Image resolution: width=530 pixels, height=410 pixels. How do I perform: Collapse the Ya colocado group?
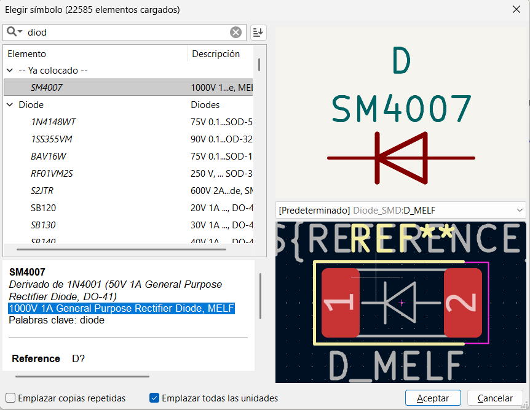(x=10, y=70)
